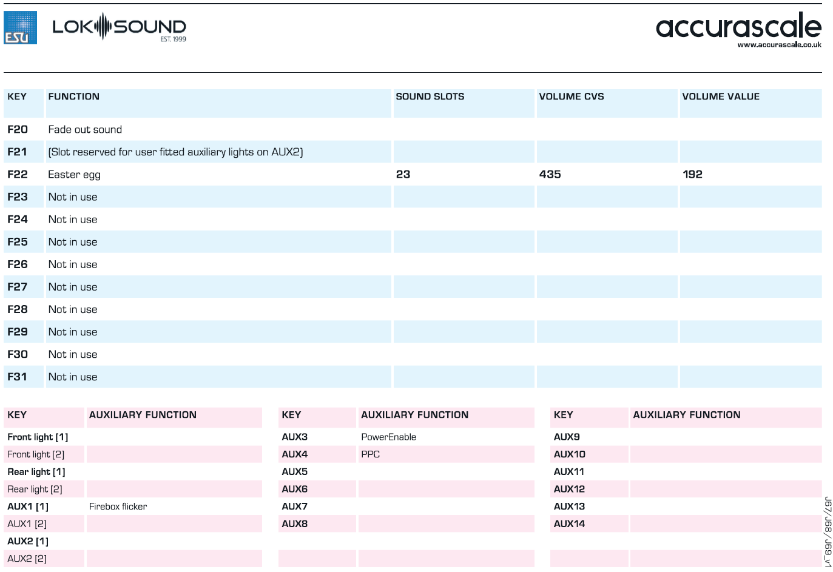Click the 'Rear light [1]' key

[36, 472]
